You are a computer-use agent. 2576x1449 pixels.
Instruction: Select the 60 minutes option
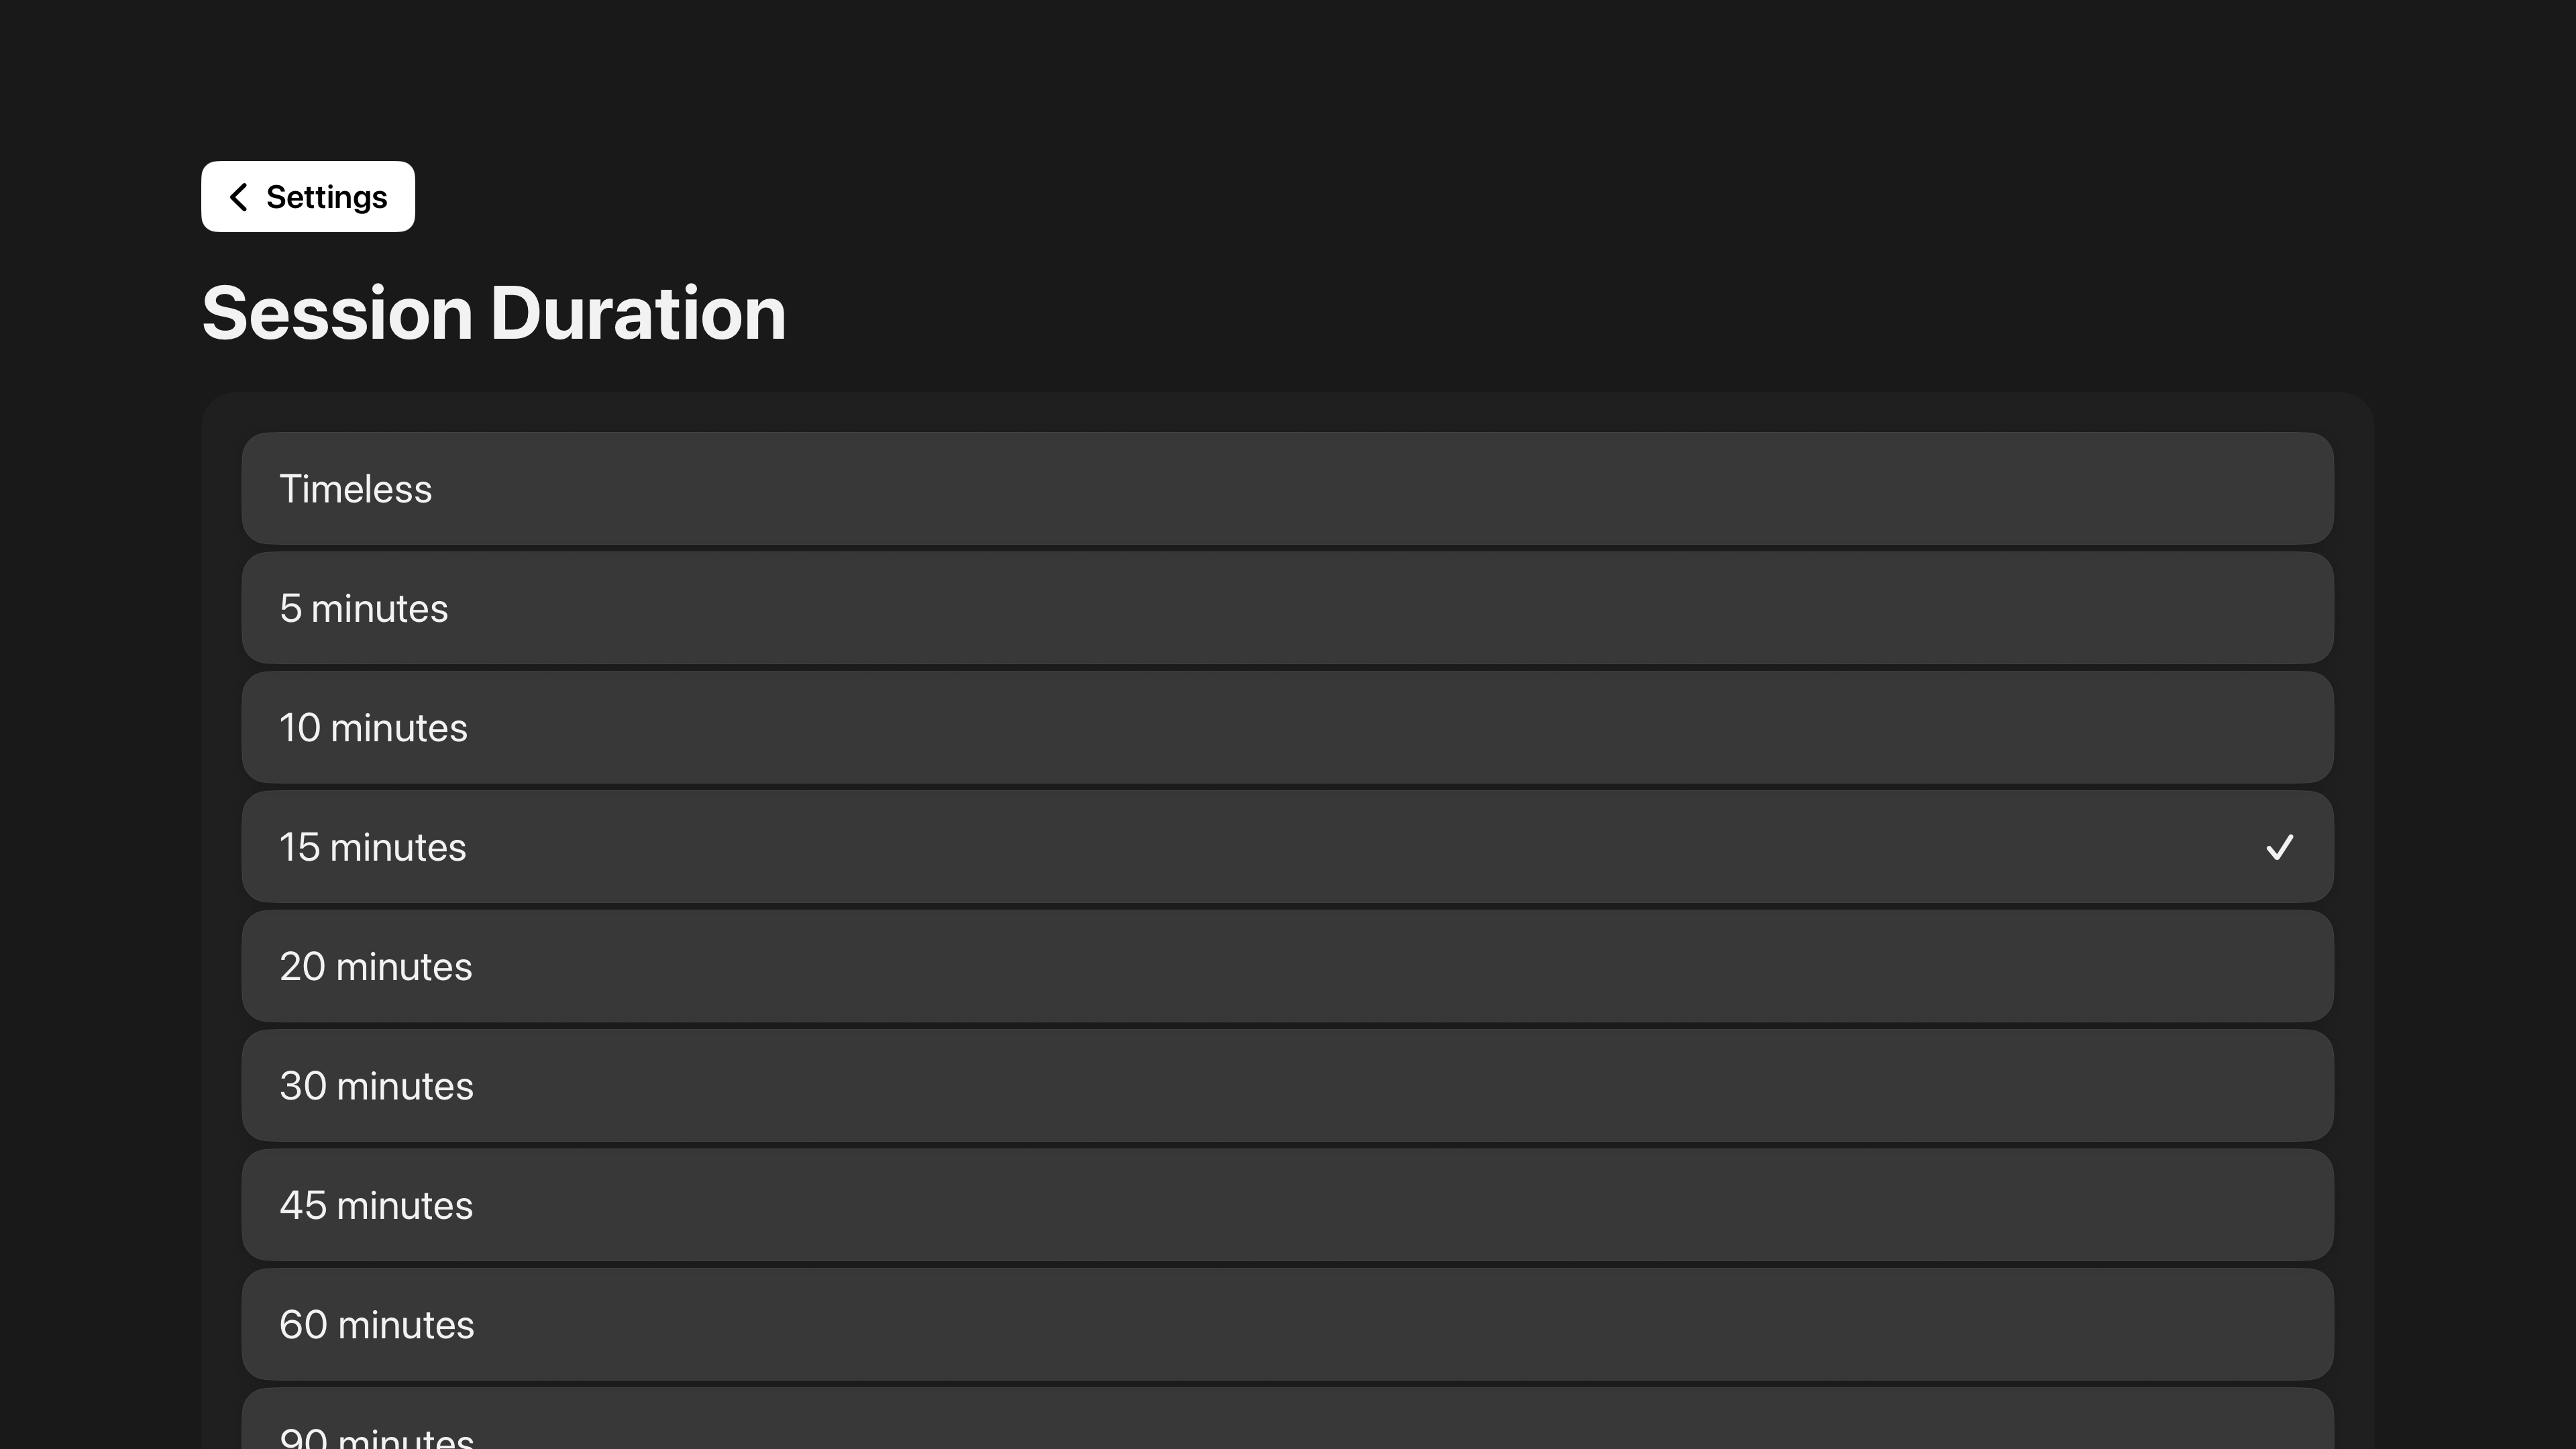coord(1287,1324)
